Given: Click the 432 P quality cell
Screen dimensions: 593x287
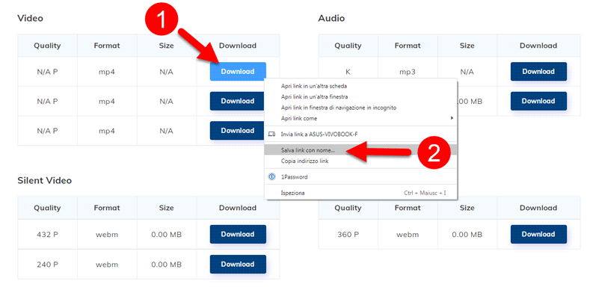Looking at the screenshot, I should [x=47, y=235].
